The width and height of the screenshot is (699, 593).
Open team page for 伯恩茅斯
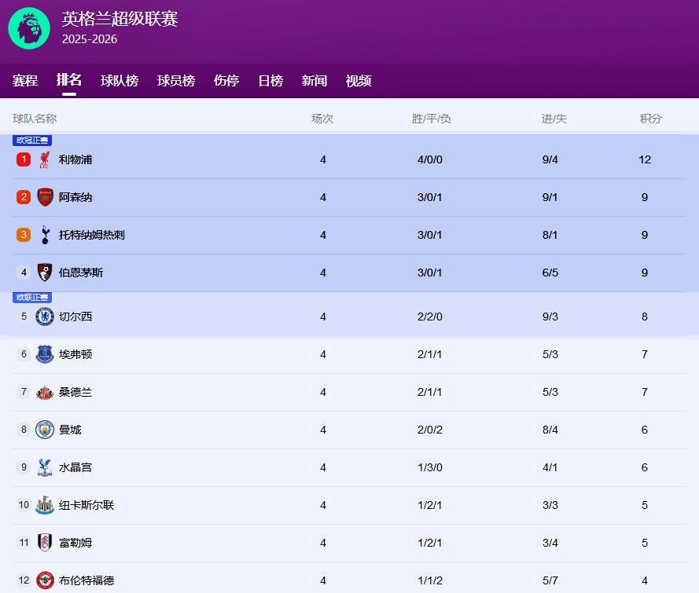click(81, 273)
